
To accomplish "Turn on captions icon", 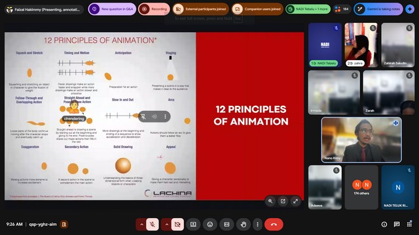I will coord(227,225).
